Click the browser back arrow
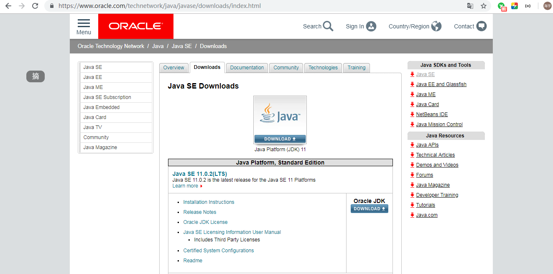Screen dimensions: 553x274 click(8, 6)
